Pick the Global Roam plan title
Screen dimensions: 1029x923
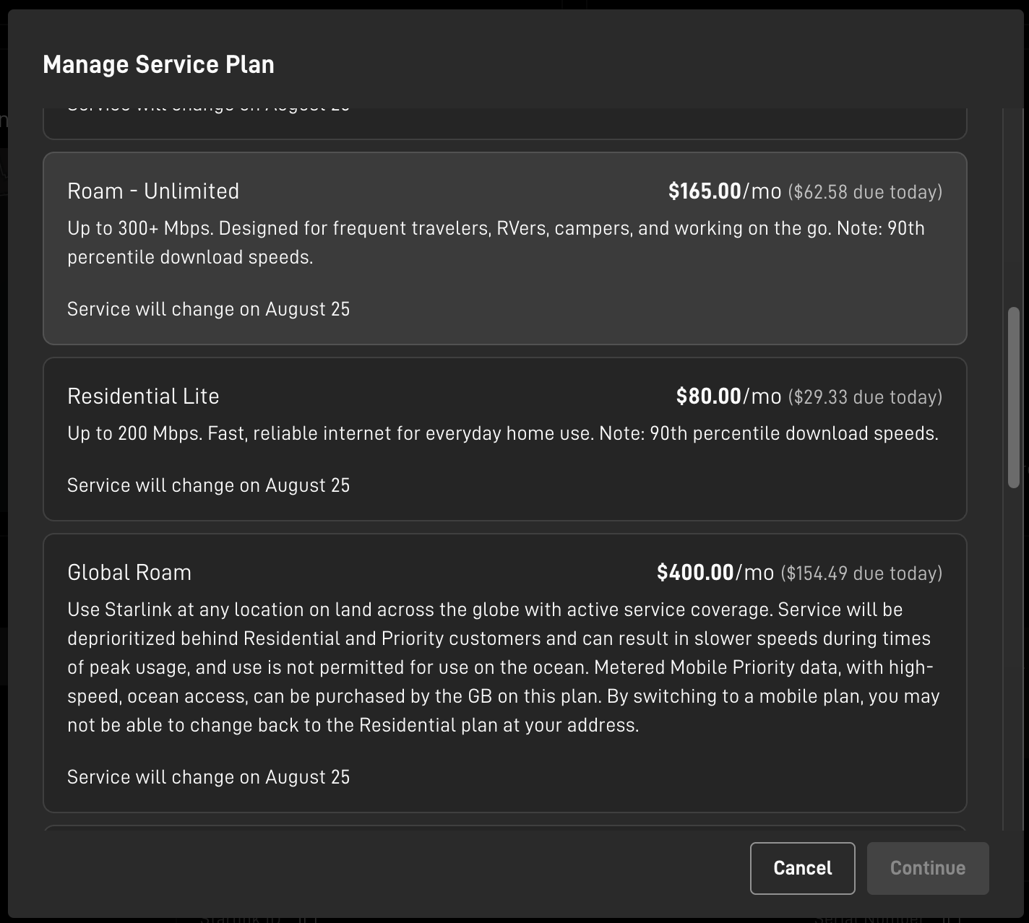pyautogui.click(x=129, y=573)
